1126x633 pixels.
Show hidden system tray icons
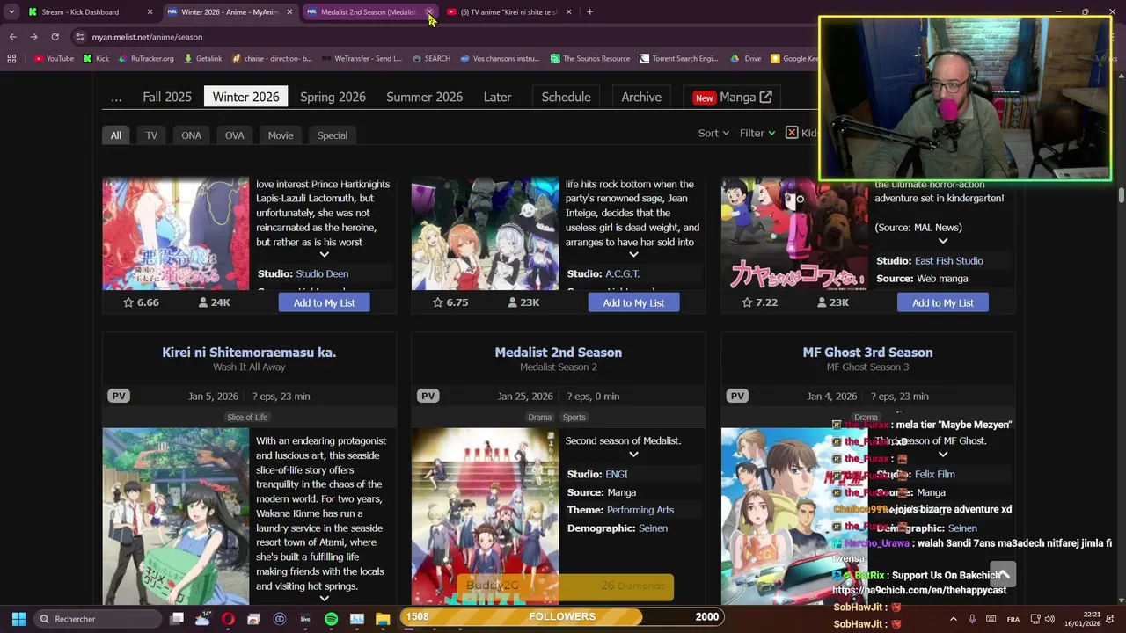pyautogui.click(x=954, y=619)
